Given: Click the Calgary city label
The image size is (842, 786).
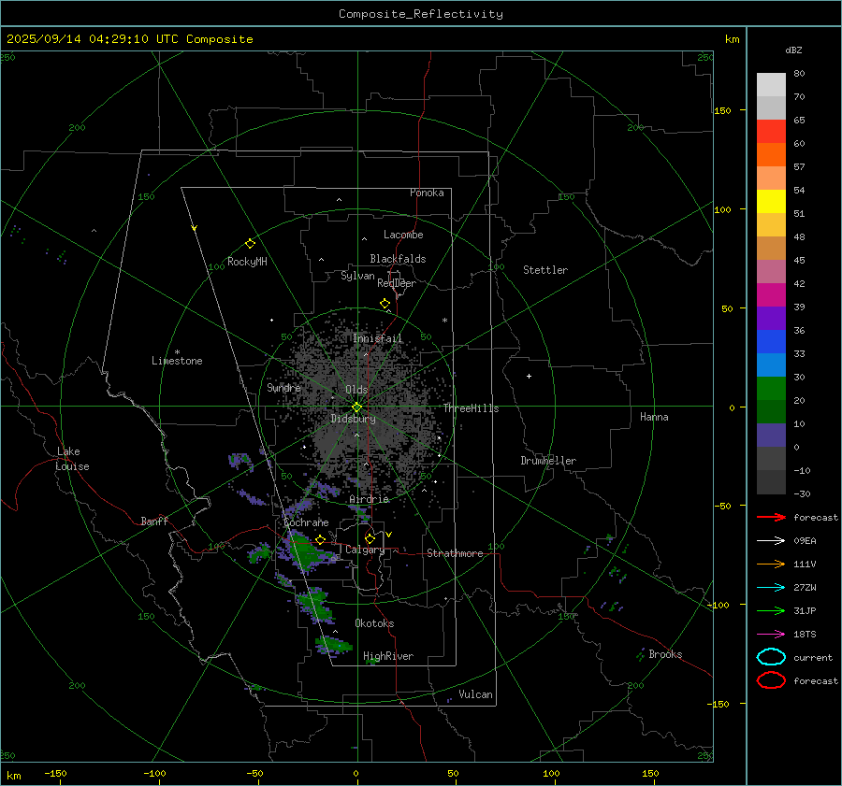Looking at the screenshot, I should 365,550.
